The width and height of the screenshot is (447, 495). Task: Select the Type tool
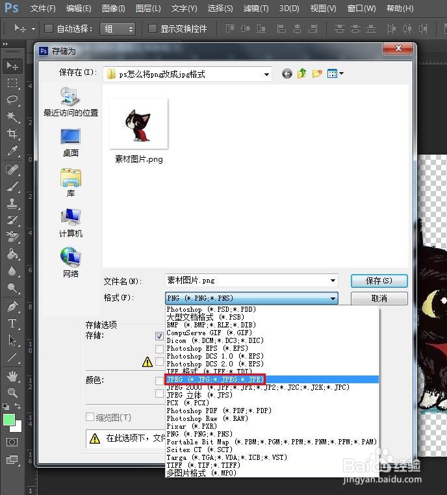coord(12,324)
